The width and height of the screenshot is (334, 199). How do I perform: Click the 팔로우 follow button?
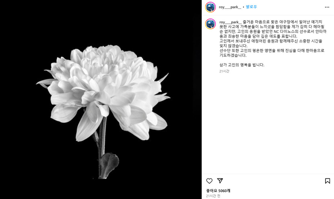pyautogui.click(x=251, y=7)
